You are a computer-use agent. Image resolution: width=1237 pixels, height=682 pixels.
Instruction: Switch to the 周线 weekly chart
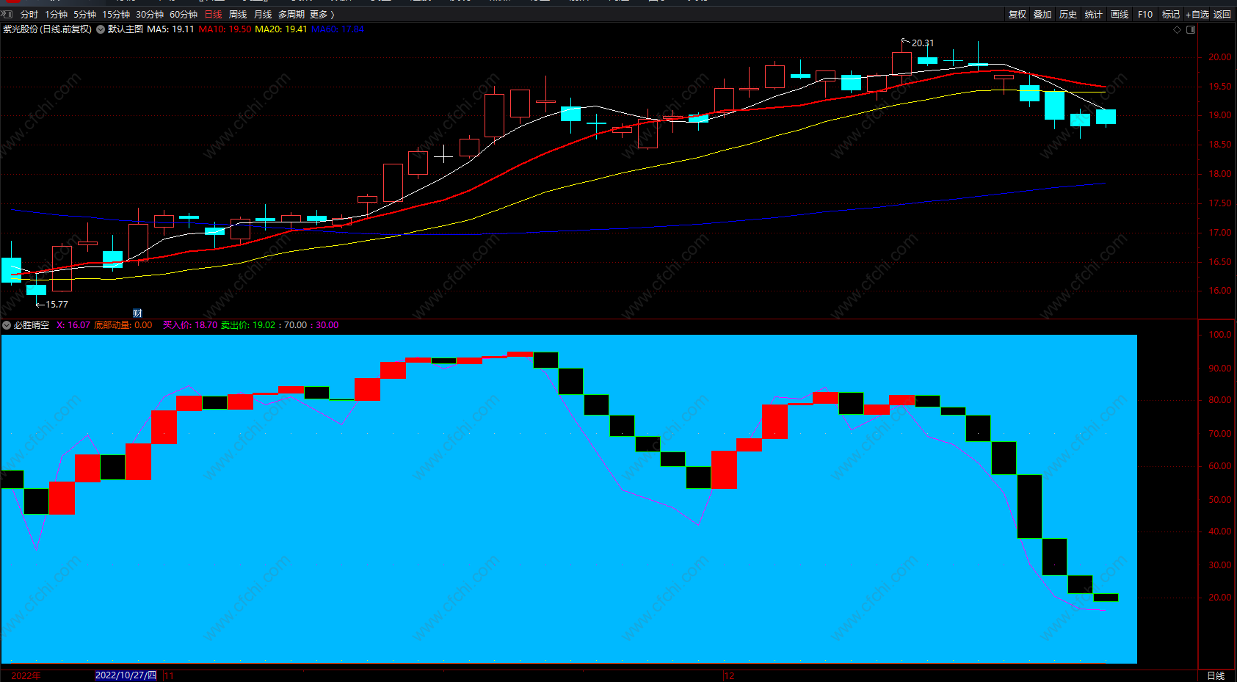coord(238,15)
